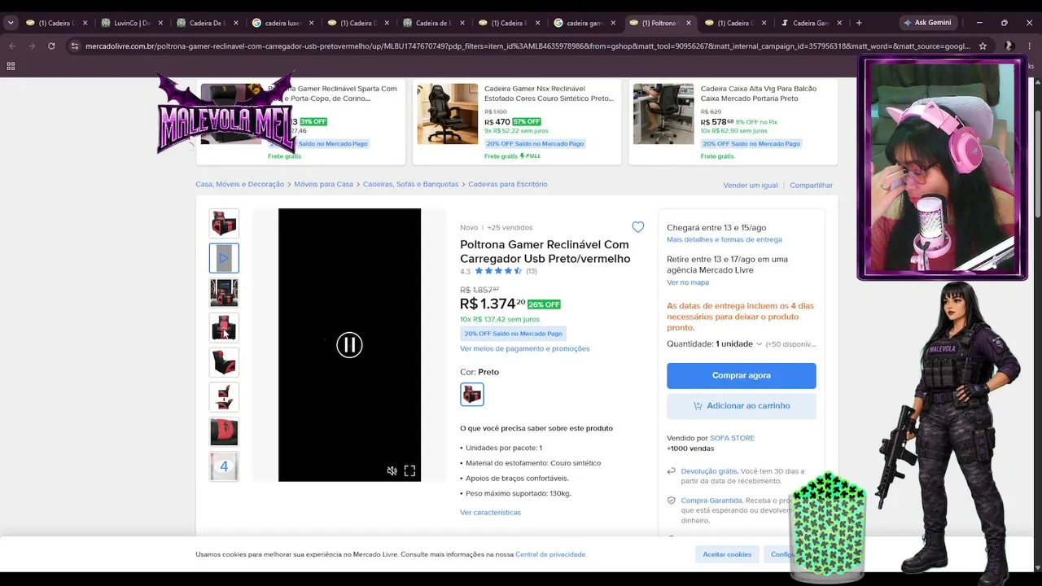Show the sixth thumbnail of chair positions
This screenshot has height=586, width=1042.
(224, 397)
